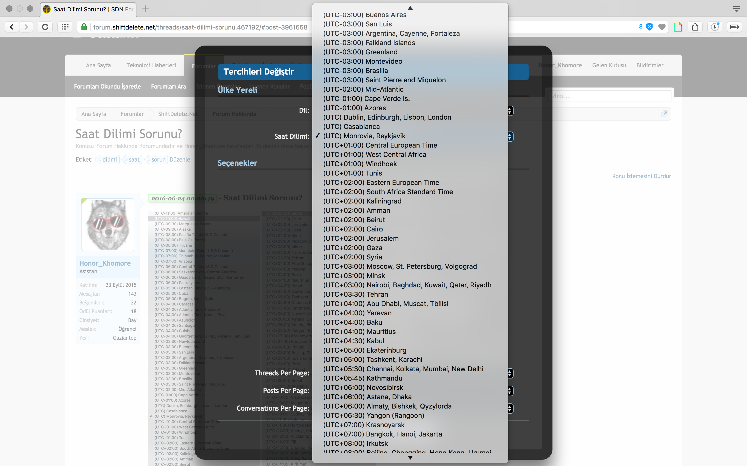Viewport: 747px width, 466px height.
Task: Open the downloads arrow icon
Action: [x=715, y=27]
